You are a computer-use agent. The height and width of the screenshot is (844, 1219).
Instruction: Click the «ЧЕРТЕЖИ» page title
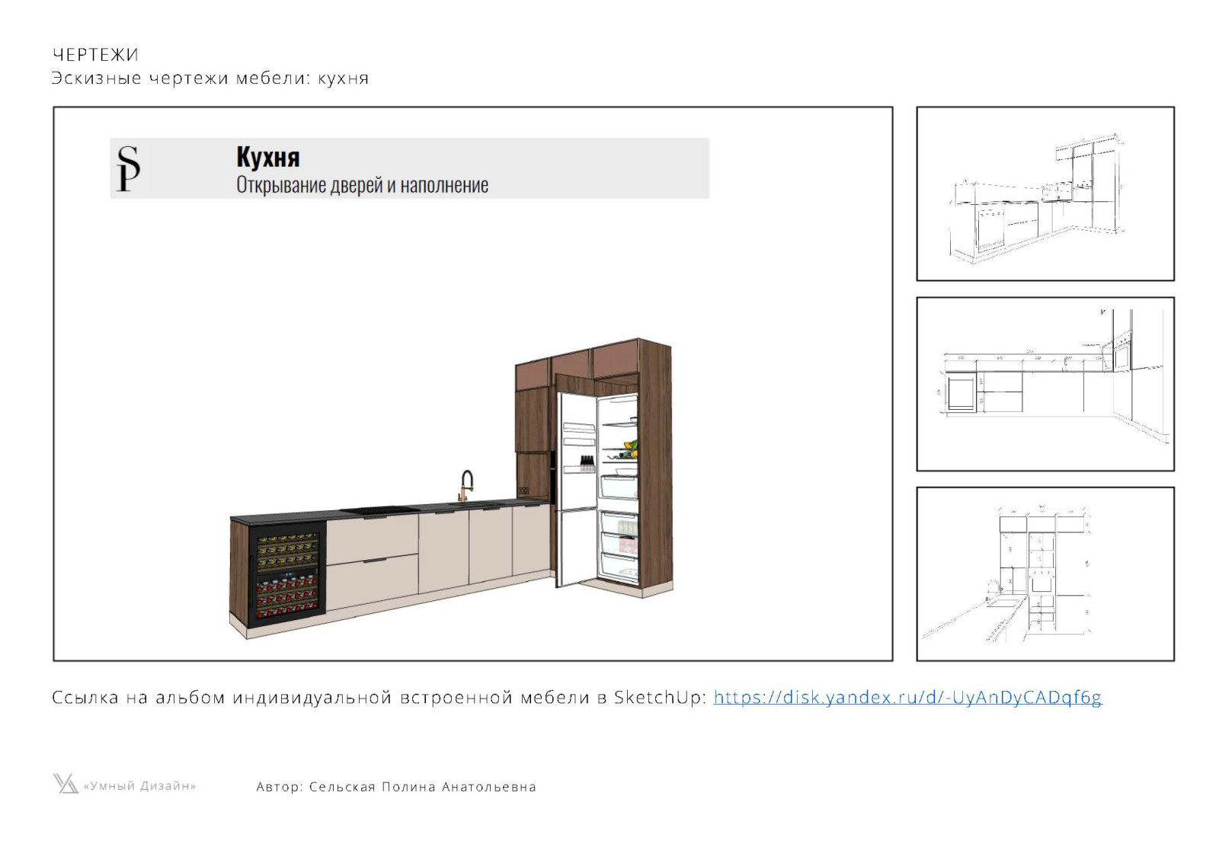95,55
